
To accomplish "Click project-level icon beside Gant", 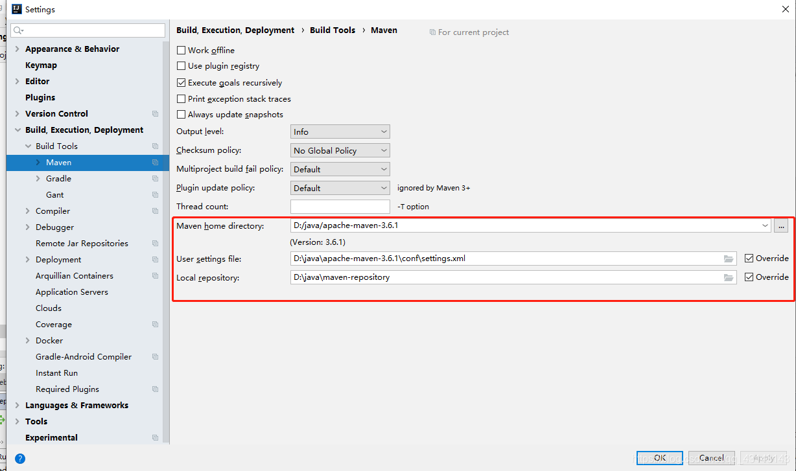I will 155,195.
